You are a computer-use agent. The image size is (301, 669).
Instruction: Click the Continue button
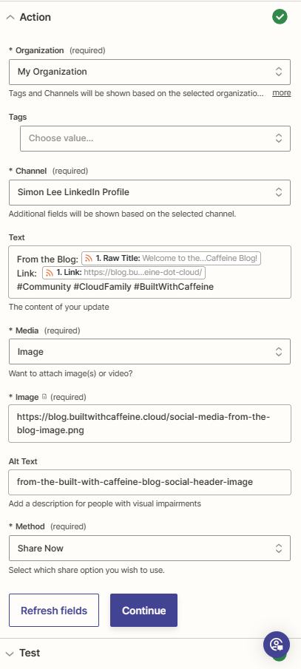143,611
